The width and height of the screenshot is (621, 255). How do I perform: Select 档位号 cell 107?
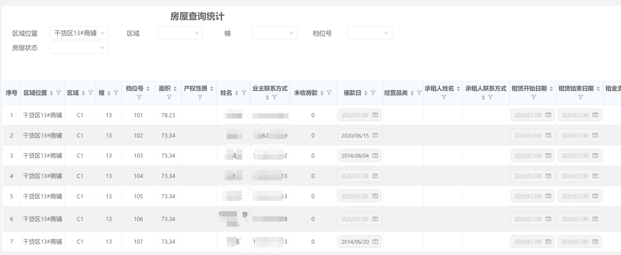pos(138,242)
